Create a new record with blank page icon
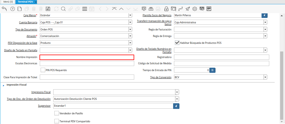This screenshot has height=124, width=285. (19, 9)
